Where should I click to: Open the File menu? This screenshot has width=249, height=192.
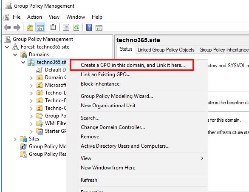(17, 17)
